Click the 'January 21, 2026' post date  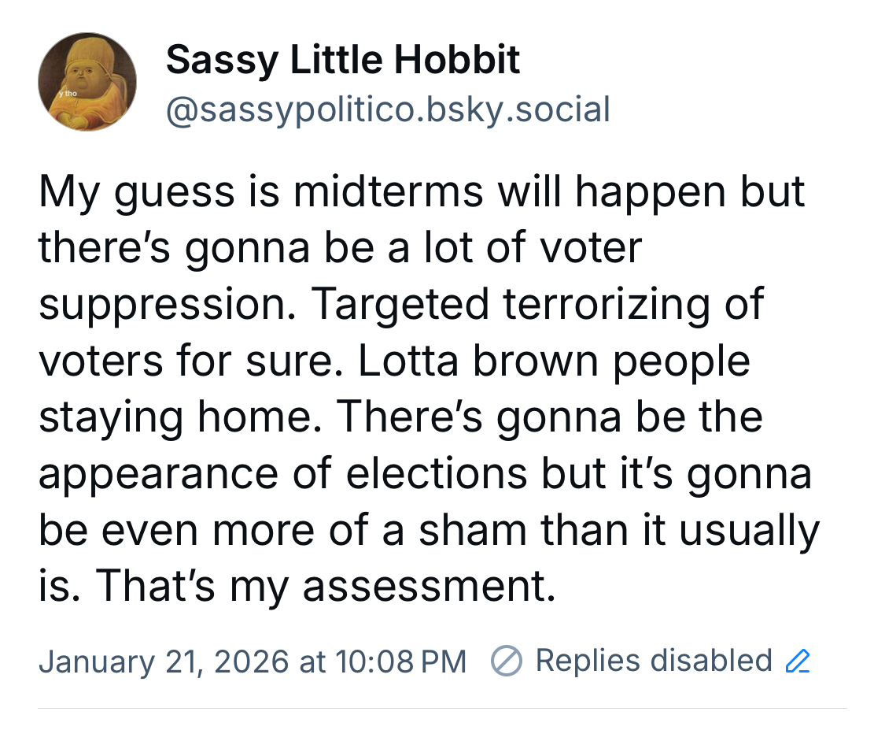[x=162, y=661]
